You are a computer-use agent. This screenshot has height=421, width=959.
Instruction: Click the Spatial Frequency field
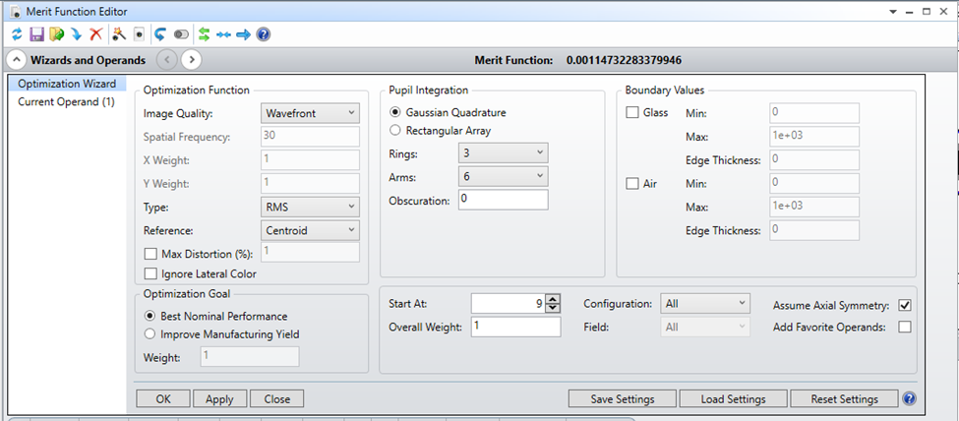(x=310, y=137)
